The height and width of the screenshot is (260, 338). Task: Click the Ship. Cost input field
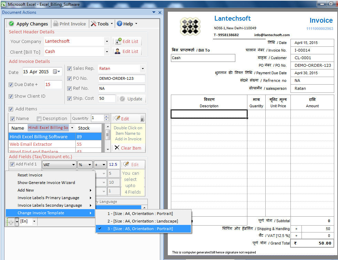tap(107, 98)
